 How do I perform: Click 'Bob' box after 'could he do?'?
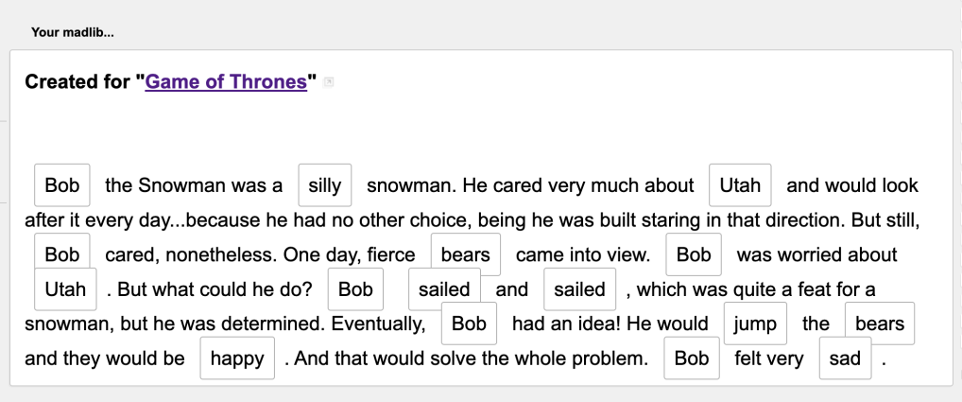[355, 289]
